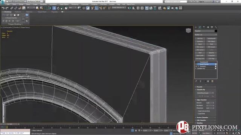Click the Edit Poly modifier button

click(200, 39)
